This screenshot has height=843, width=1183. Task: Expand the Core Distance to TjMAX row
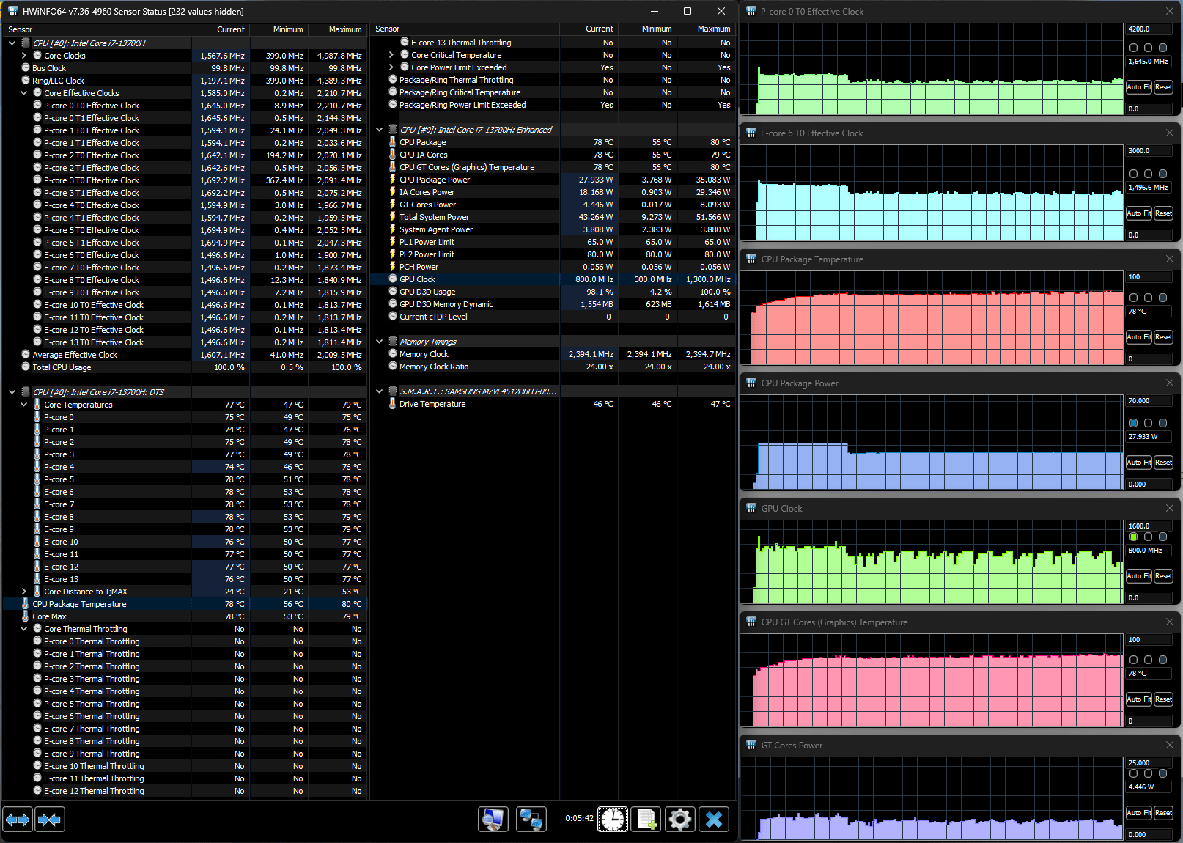[24, 592]
